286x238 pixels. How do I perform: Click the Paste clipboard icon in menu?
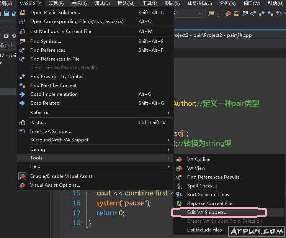click(22, 123)
